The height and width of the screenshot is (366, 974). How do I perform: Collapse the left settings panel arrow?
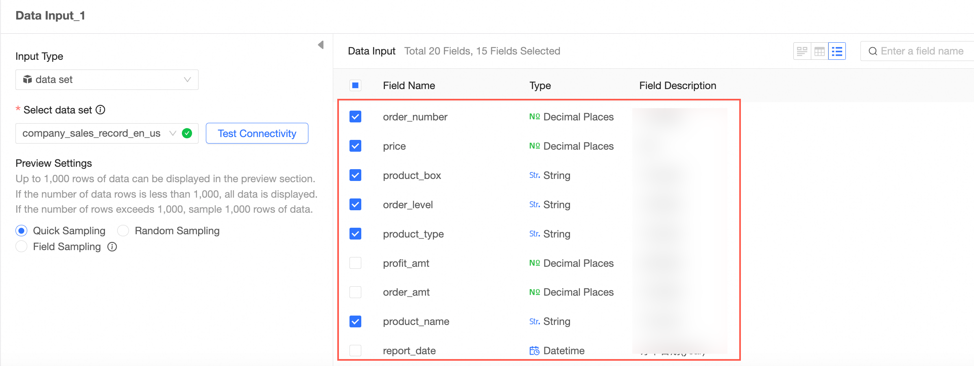[x=321, y=45]
